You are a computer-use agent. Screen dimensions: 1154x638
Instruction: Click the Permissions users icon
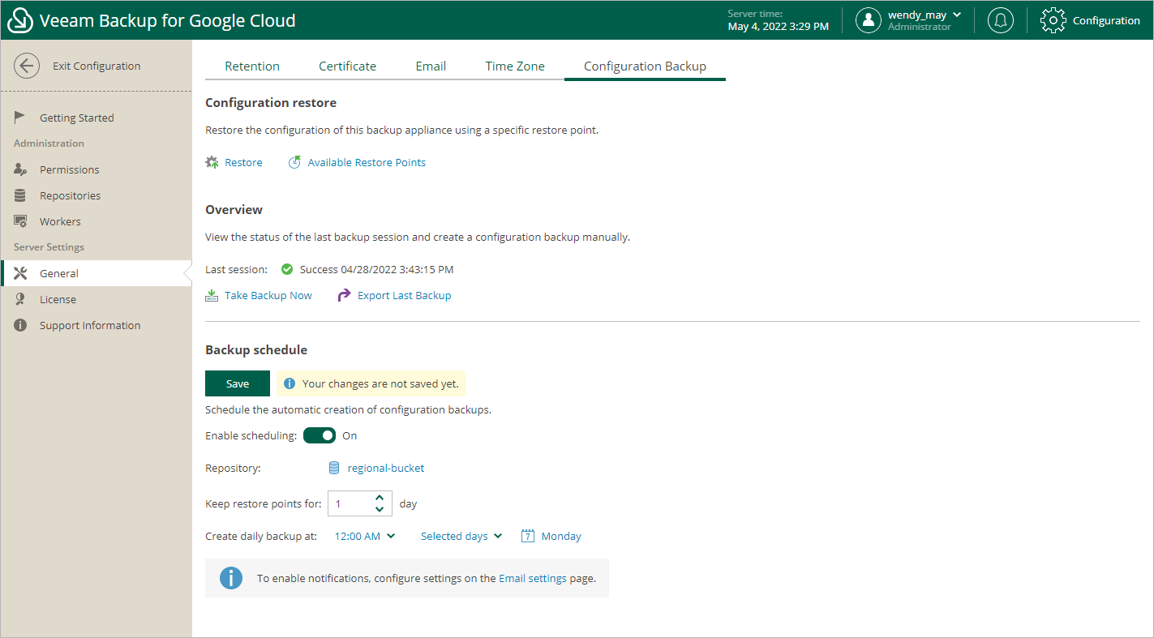(x=20, y=169)
